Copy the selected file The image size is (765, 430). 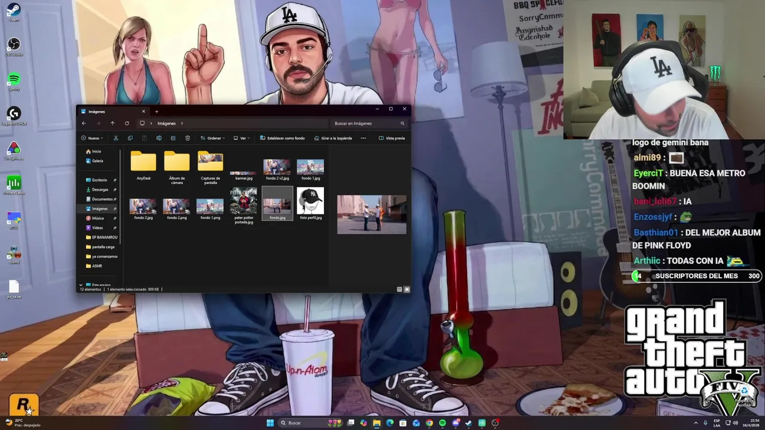coord(130,138)
